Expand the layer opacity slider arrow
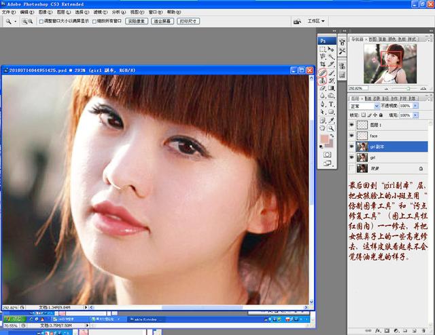The height and width of the screenshot is (335, 435). pos(415,106)
